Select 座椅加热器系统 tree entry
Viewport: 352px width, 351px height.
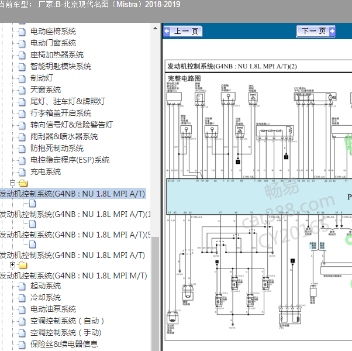57,55
